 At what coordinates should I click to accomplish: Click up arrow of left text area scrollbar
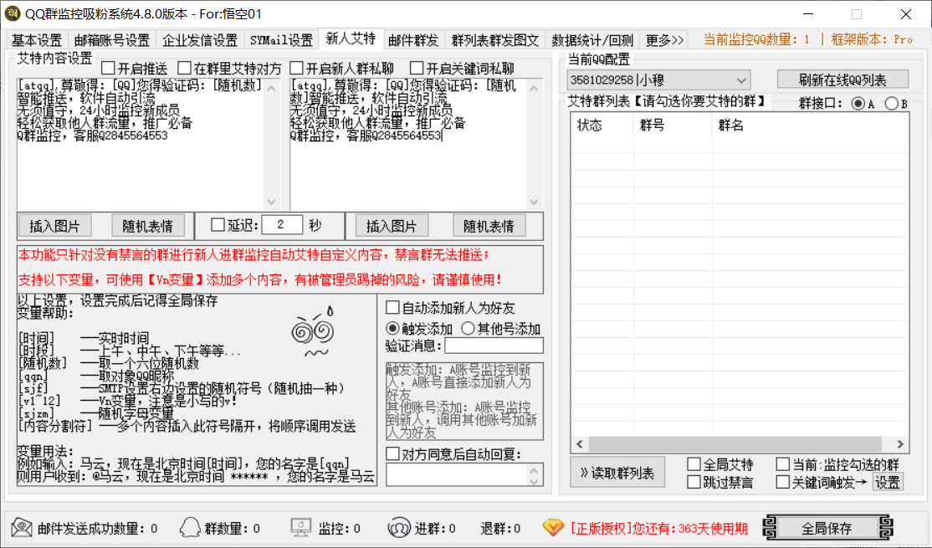pyautogui.click(x=272, y=88)
